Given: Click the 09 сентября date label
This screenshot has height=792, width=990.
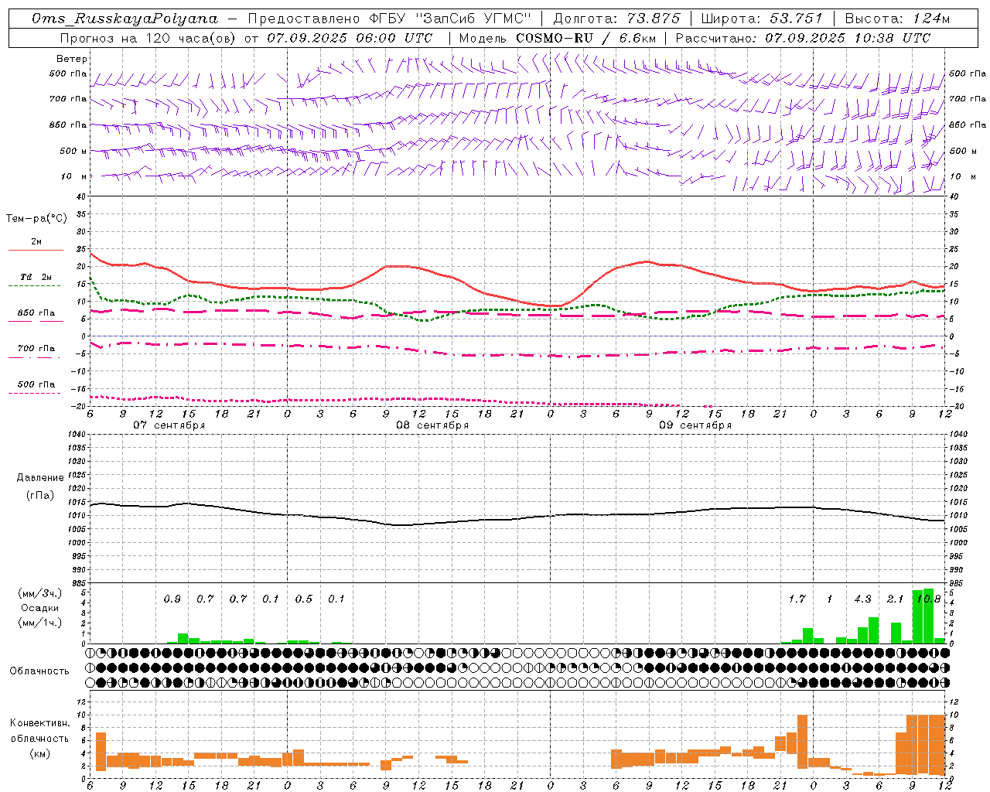Looking at the screenshot, I should [x=695, y=425].
